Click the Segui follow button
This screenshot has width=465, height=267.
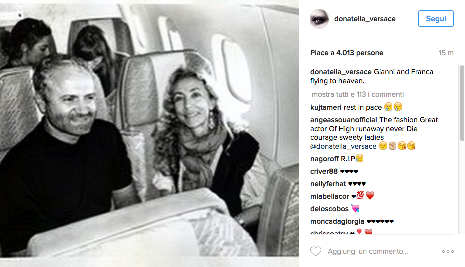436,18
